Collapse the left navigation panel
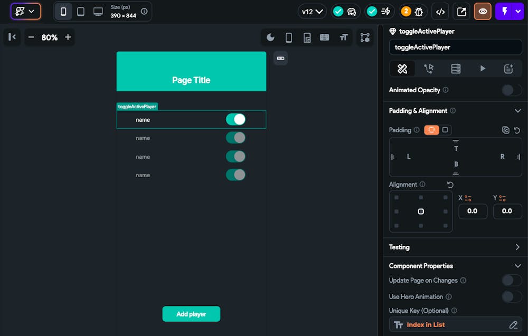Screen dimensions: 528x336 coord(12,37)
